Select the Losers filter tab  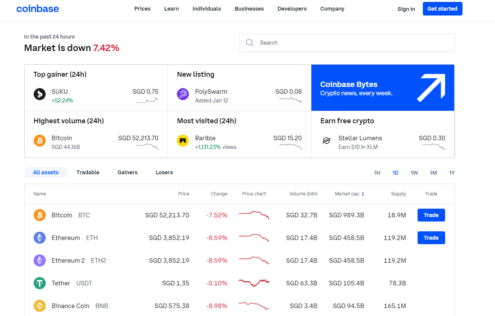point(164,172)
